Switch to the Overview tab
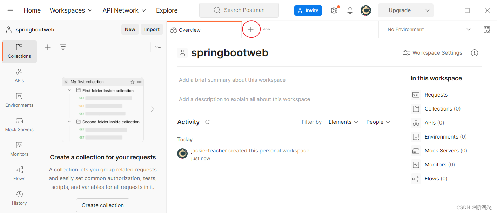The height and width of the screenshot is (213, 497). pos(185,30)
